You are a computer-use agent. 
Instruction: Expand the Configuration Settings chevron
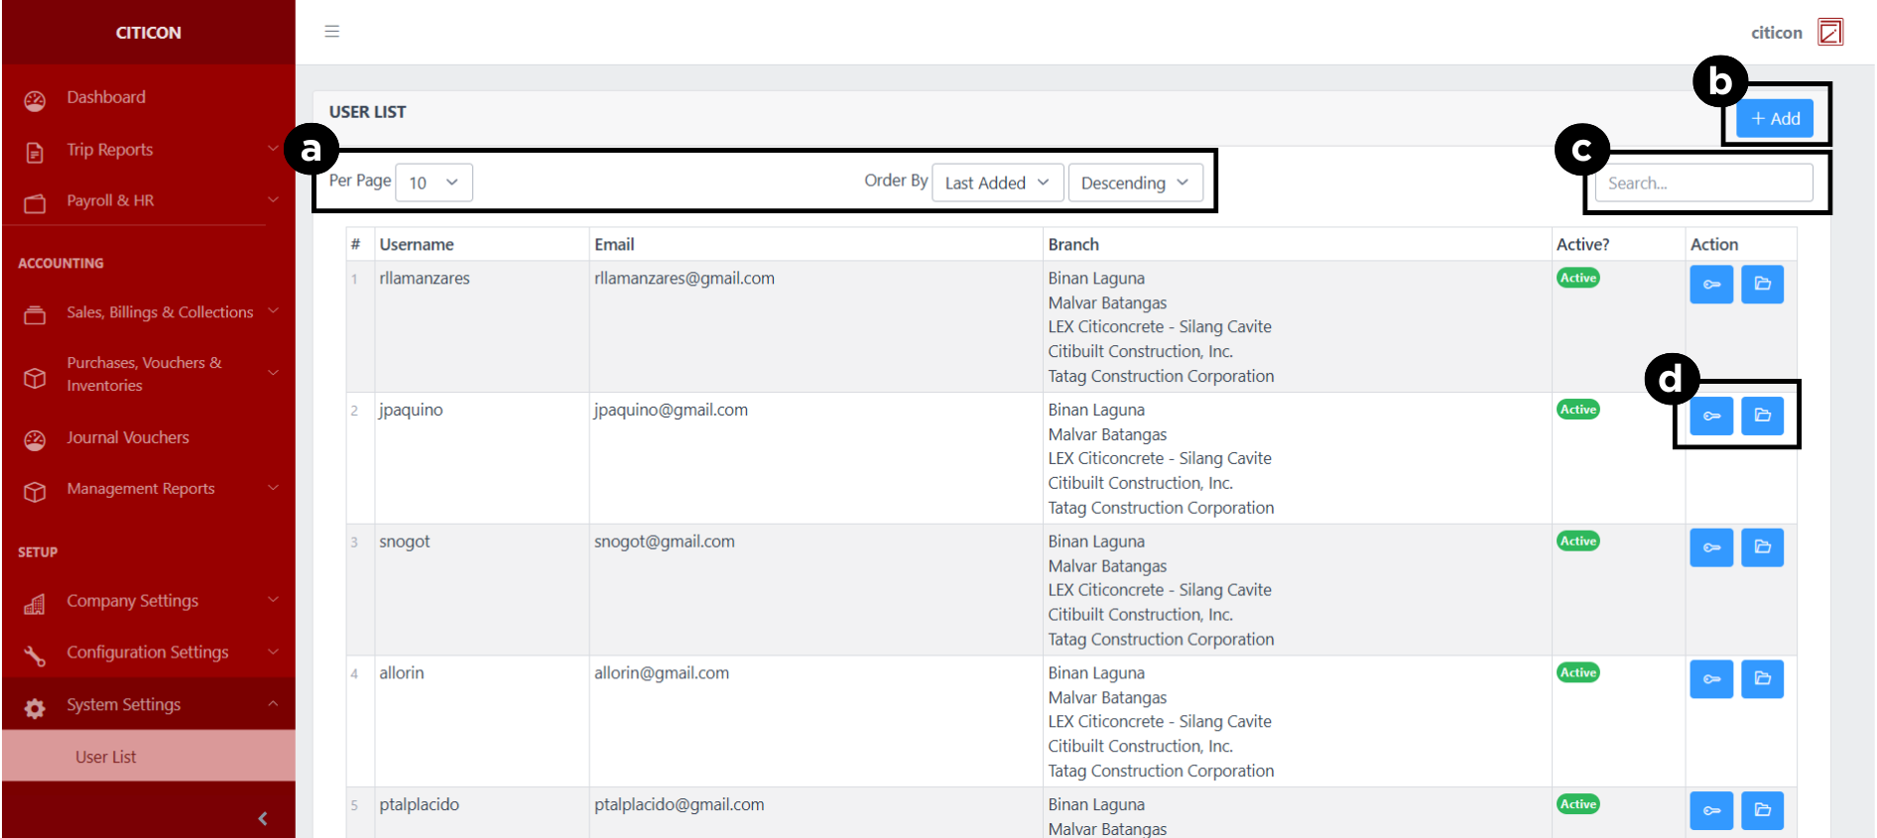pos(273,652)
